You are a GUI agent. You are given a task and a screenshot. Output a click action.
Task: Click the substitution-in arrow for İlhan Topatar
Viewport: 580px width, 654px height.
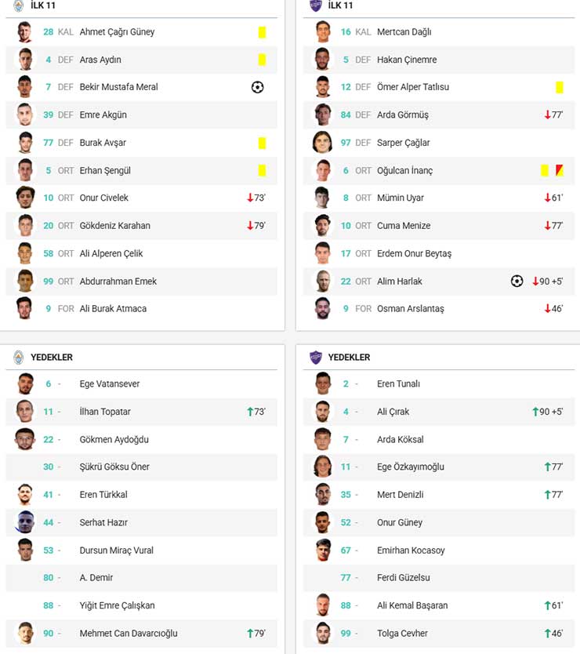pos(250,412)
